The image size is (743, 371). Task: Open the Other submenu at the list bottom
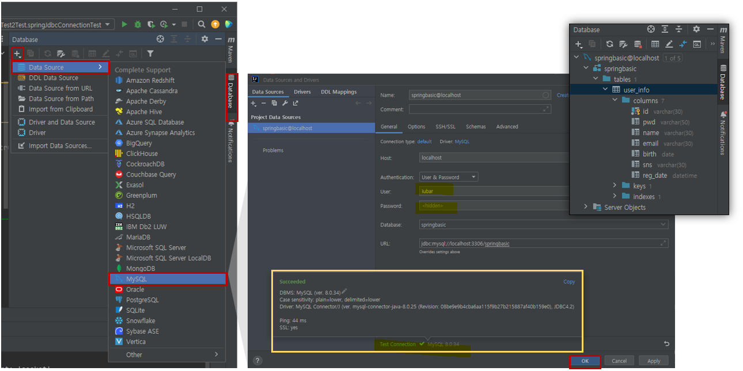coord(168,355)
